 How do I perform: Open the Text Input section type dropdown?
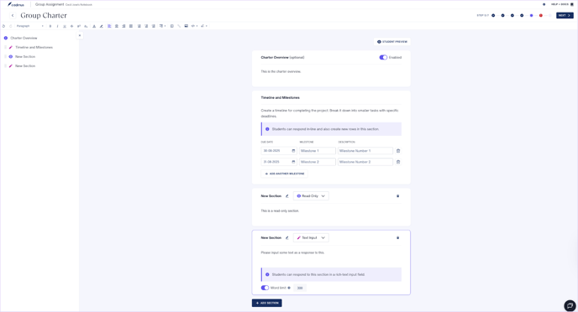click(311, 237)
